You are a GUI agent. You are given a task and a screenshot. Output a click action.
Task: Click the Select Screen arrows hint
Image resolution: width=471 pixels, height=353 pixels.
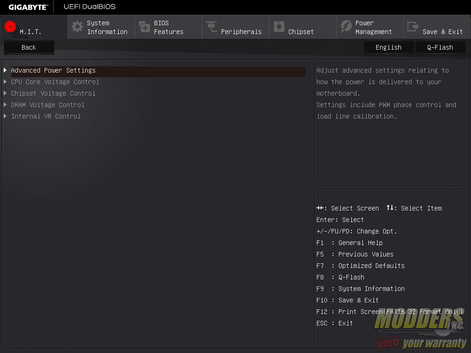(348, 208)
